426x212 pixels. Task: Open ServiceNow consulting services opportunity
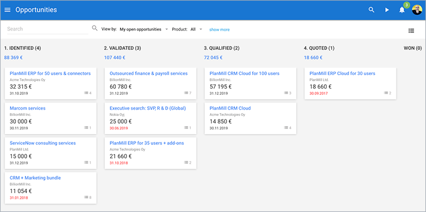click(43, 143)
